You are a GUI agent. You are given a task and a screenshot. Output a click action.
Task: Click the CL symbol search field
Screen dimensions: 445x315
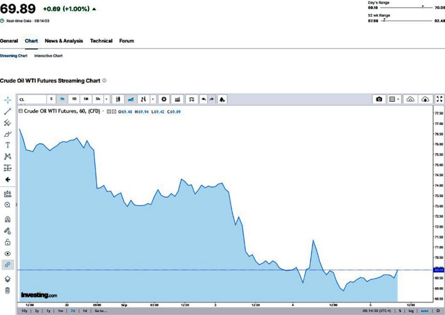click(x=30, y=99)
